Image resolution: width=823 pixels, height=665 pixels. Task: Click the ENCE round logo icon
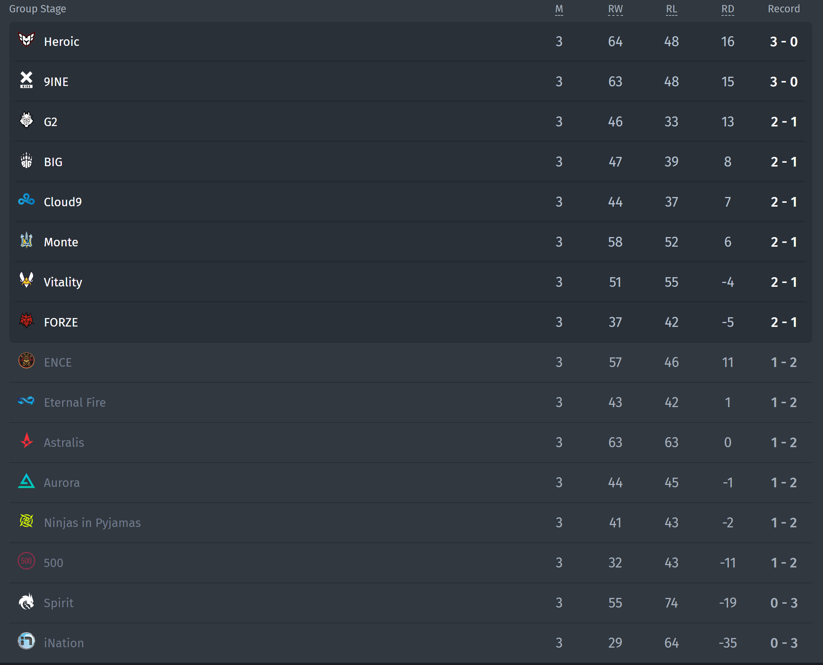pos(27,360)
